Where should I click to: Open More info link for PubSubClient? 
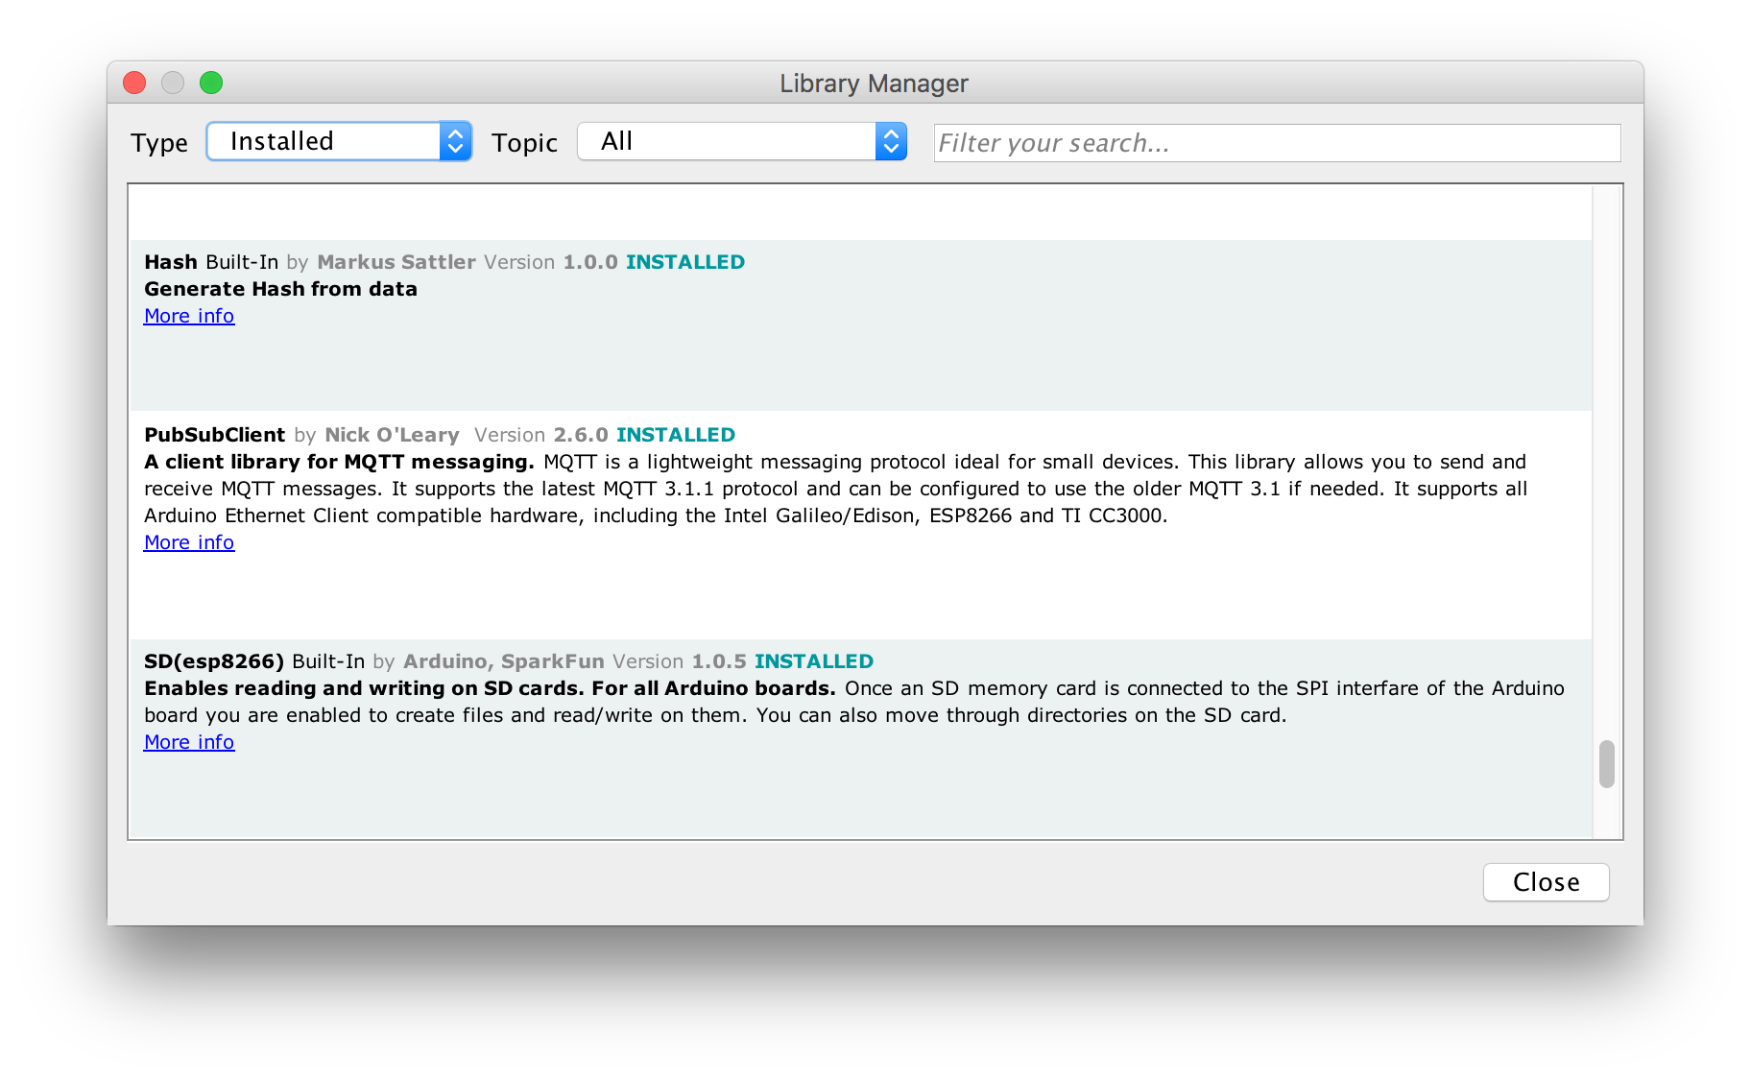click(189, 542)
